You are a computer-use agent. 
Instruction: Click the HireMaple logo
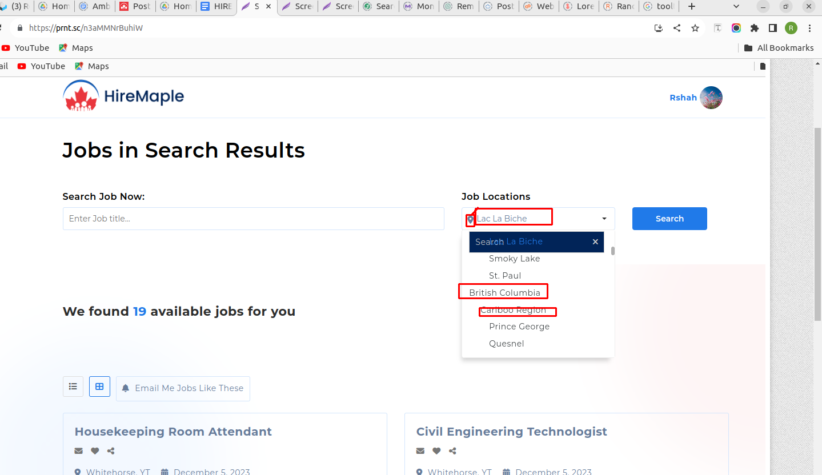[123, 95]
